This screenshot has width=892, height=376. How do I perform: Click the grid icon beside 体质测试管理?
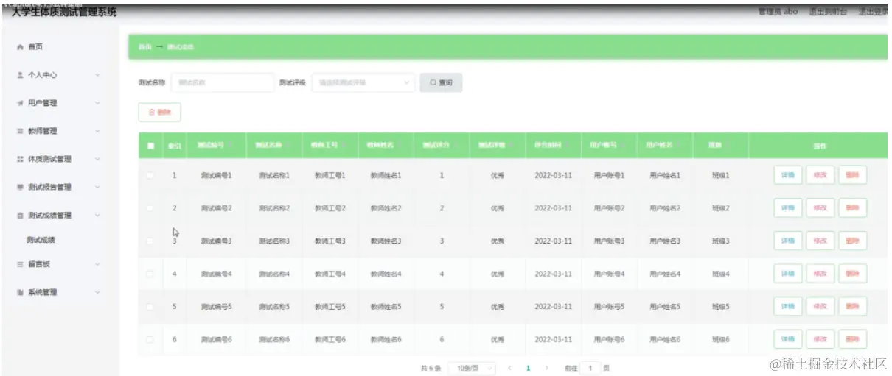pos(20,159)
